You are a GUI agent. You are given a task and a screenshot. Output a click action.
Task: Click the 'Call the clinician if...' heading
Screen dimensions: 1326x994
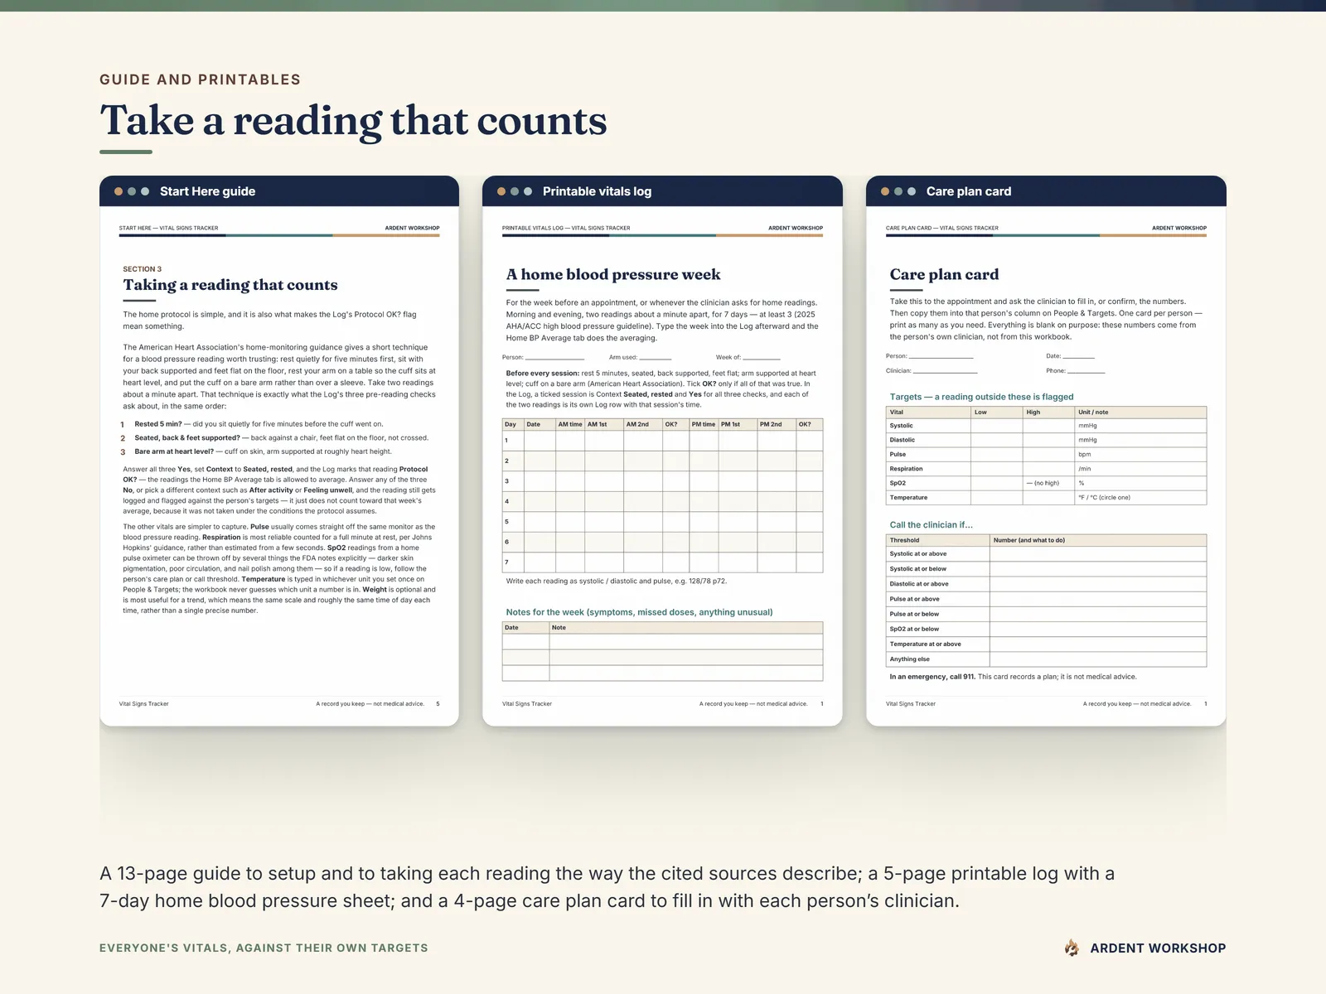(x=932, y=525)
